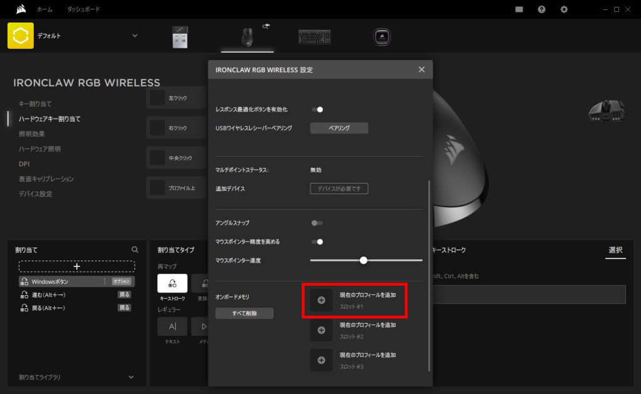The height and width of the screenshot is (394, 641).
Task: Click 現在のプロフィールを追加 for スロット #2
Action: tap(367, 325)
